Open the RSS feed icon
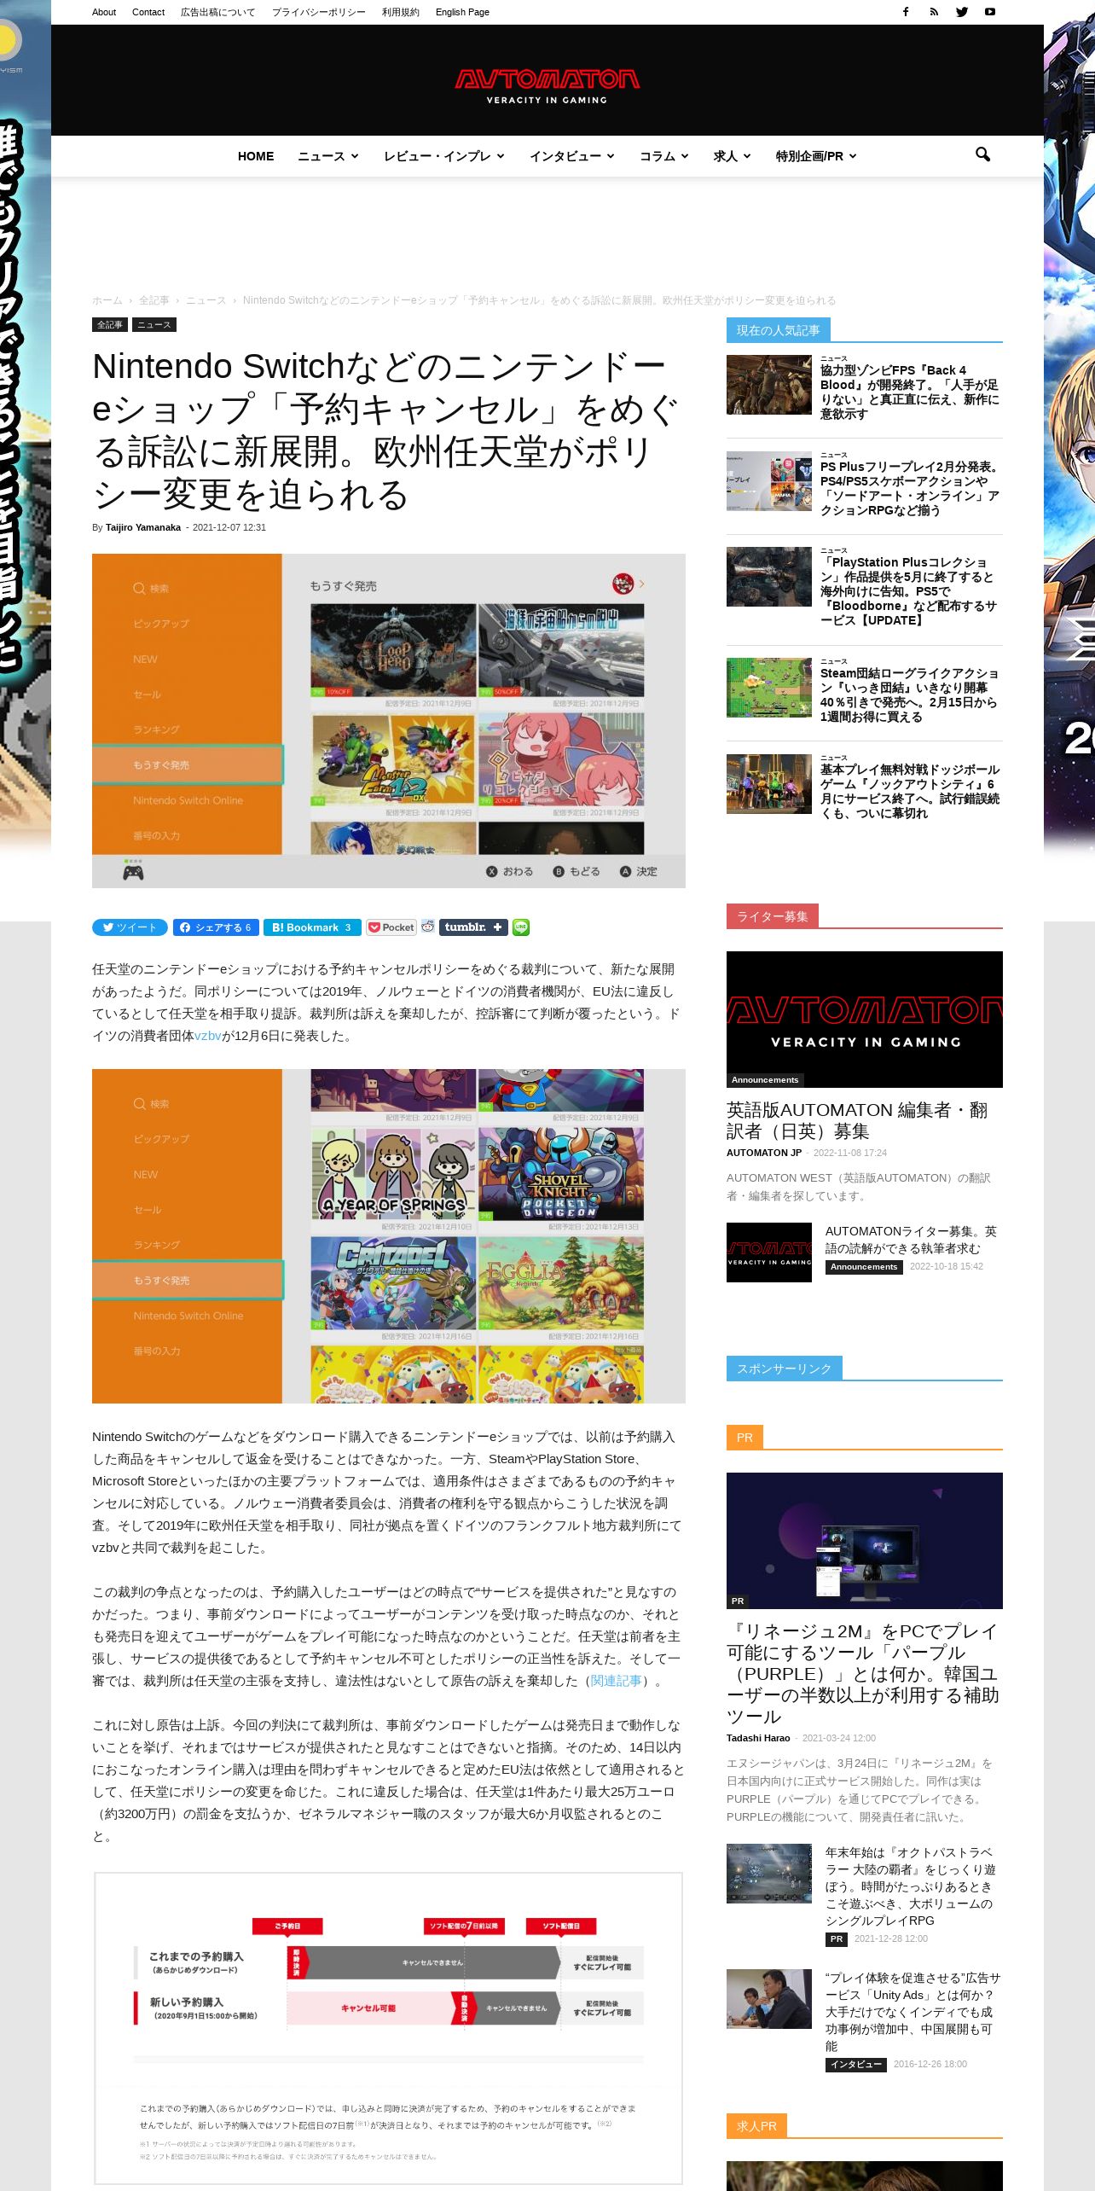The height and width of the screenshot is (2191, 1095). 934,12
